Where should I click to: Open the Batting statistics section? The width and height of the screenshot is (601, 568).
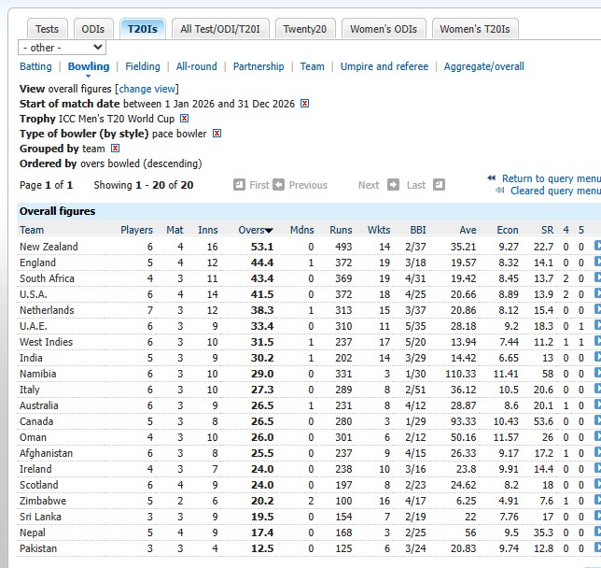click(x=35, y=66)
